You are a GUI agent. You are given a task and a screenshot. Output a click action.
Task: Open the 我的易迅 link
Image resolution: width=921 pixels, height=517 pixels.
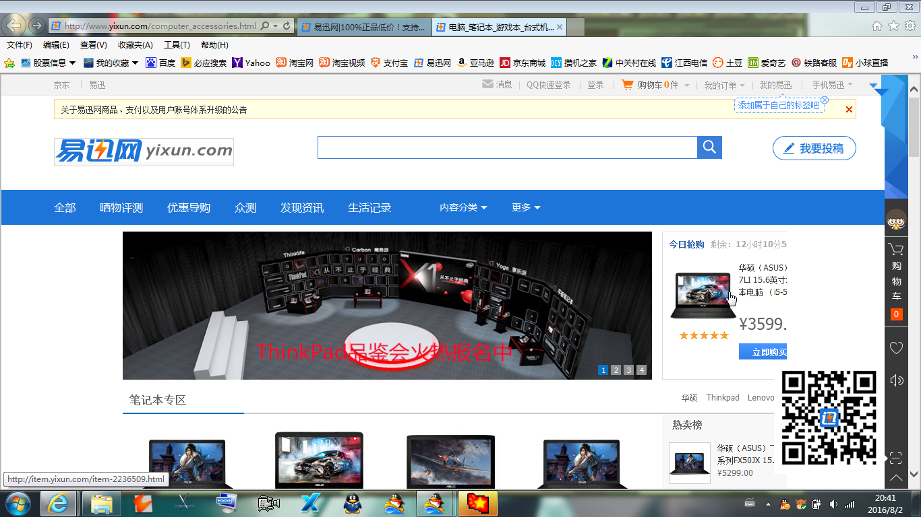(775, 85)
